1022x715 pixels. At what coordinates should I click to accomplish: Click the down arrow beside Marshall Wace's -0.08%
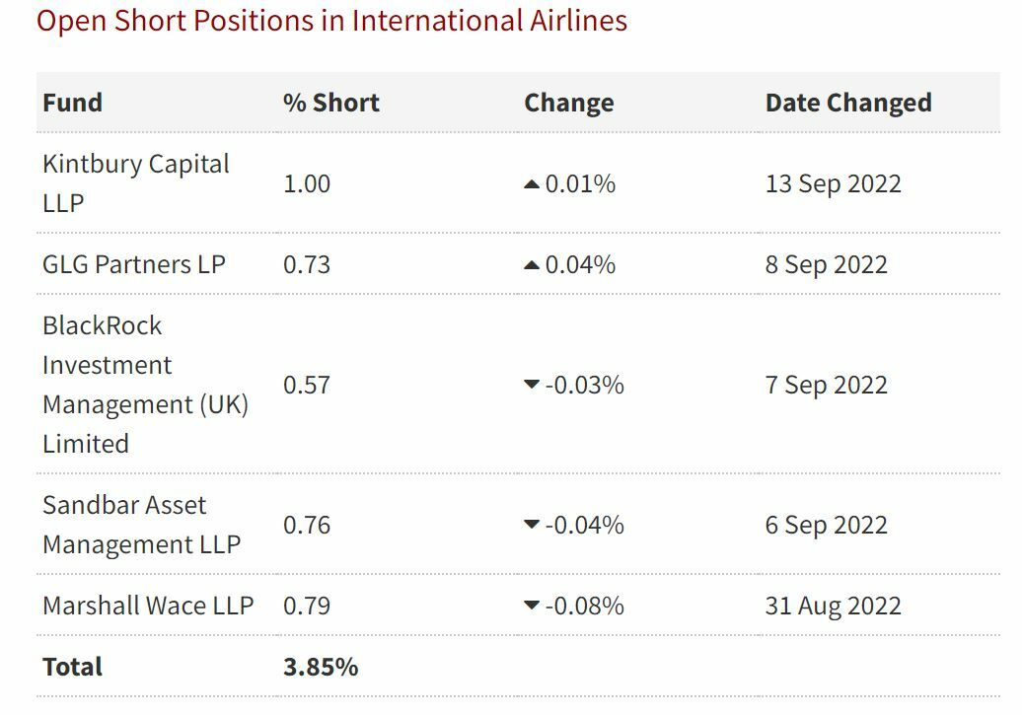point(532,606)
